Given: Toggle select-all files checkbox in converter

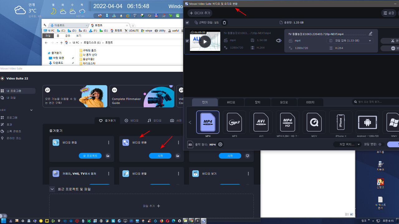Looking at the screenshot, I should coord(187,22).
